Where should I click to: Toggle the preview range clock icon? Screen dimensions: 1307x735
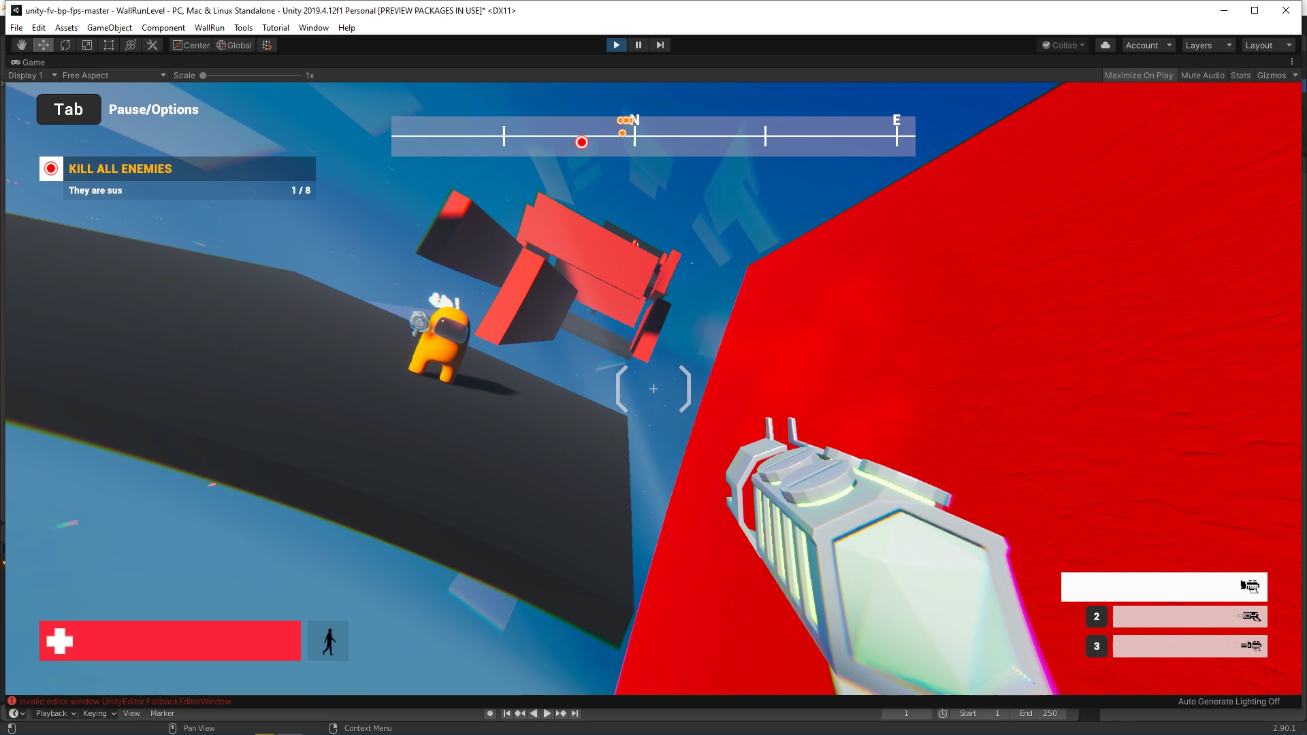(943, 713)
